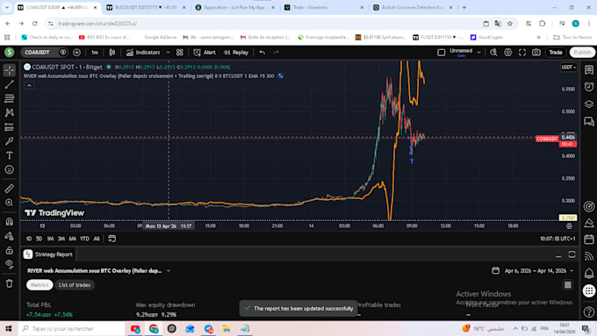Screen dimensions: 597x336
Task: Open the notifications bell in right sidebar
Action: click(589, 273)
